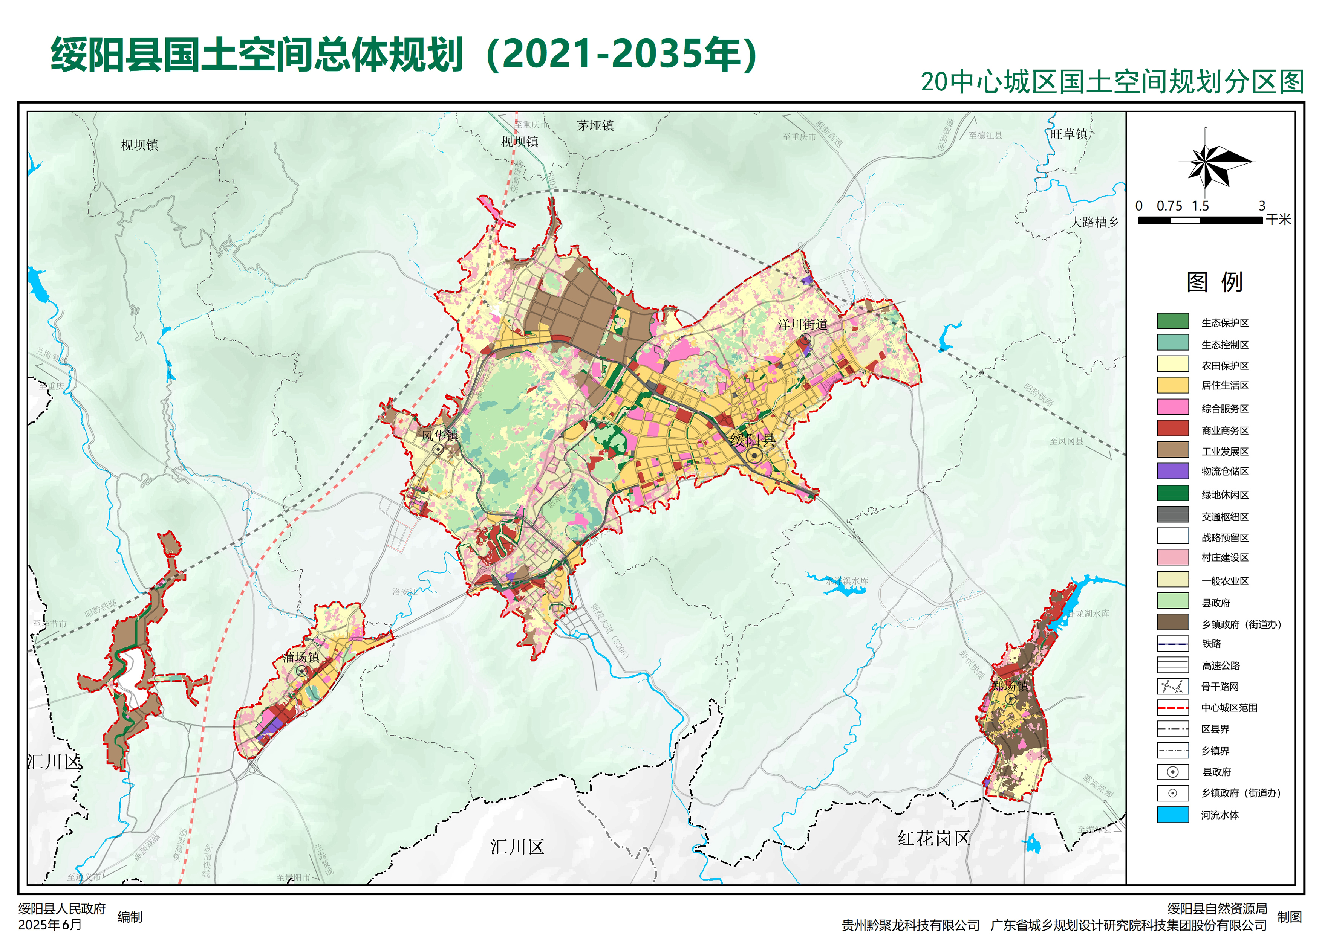Click the pink 综合服务区 legend swatch

(1172, 407)
